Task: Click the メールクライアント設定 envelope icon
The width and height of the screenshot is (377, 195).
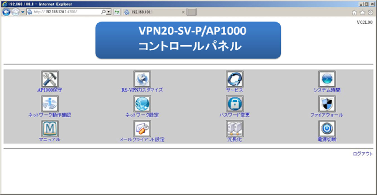Action: coord(142,129)
